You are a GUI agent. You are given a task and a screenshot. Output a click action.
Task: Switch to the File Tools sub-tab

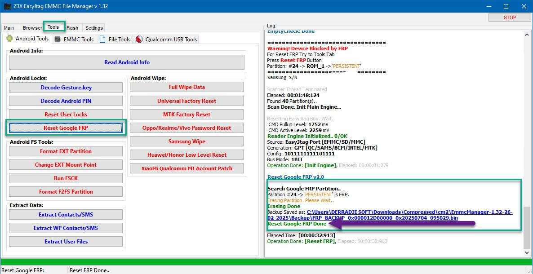(115, 40)
